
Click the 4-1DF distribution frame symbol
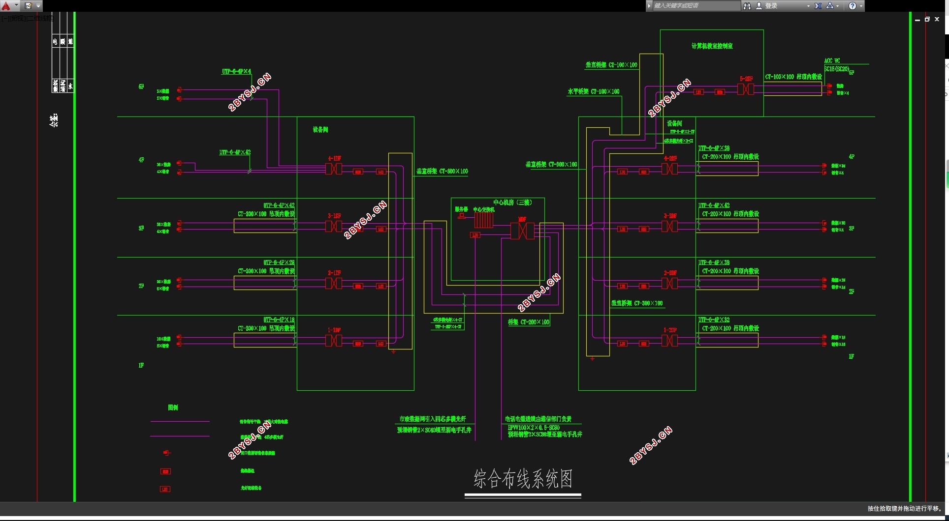click(334, 169)
